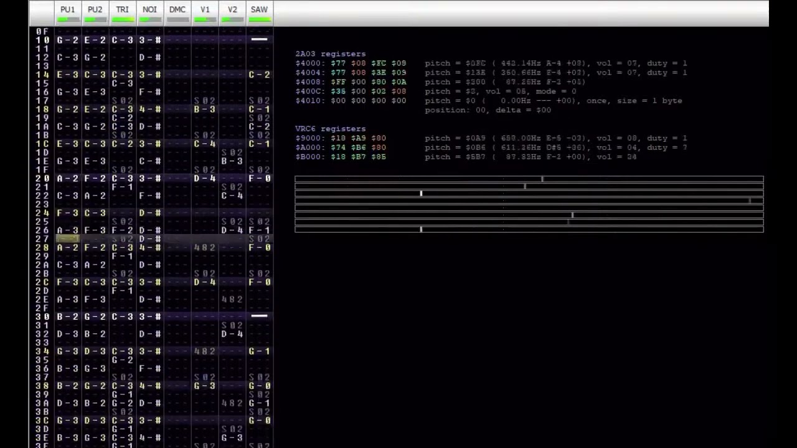Click row number 10 in pattern editor

click(x=42, y=40)
